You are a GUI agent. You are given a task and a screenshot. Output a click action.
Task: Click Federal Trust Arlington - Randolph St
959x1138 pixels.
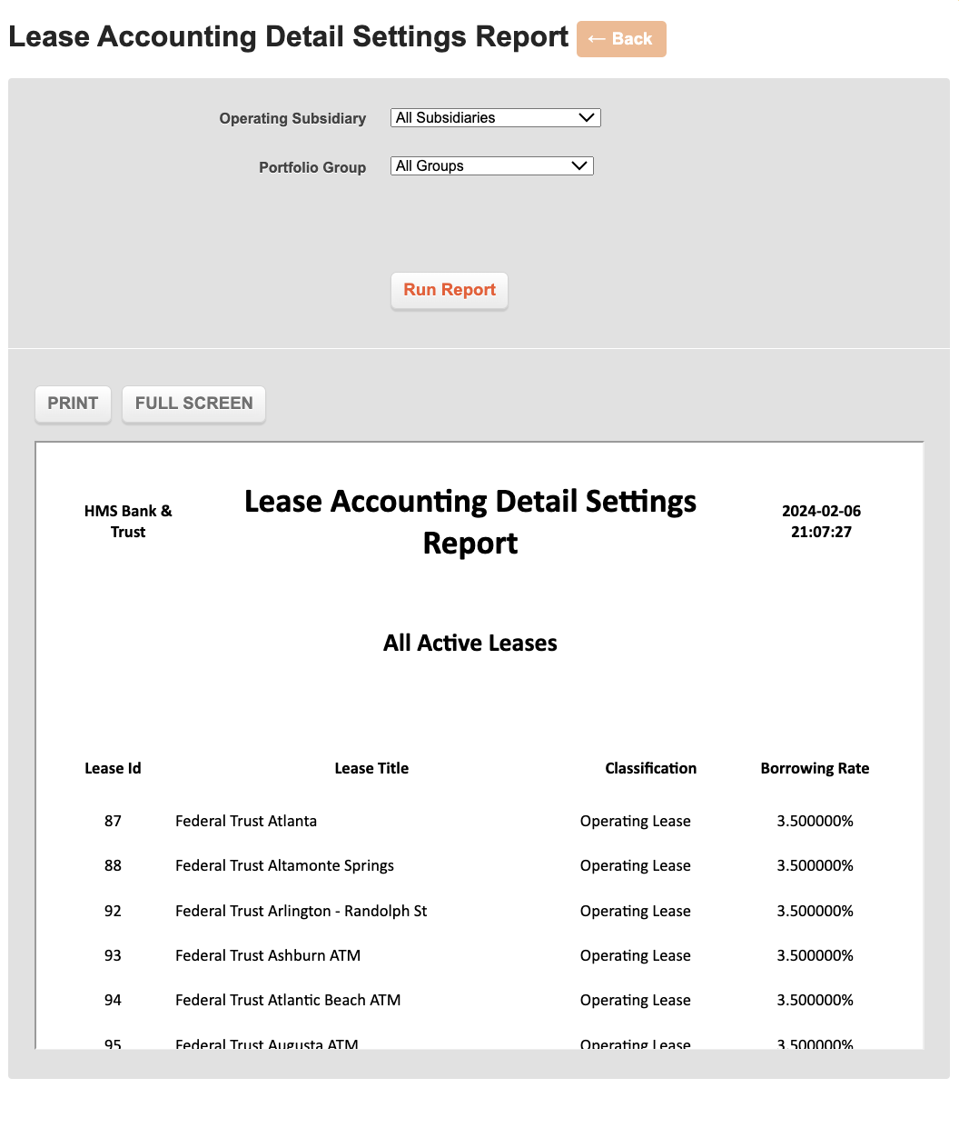tap(301, 911)
